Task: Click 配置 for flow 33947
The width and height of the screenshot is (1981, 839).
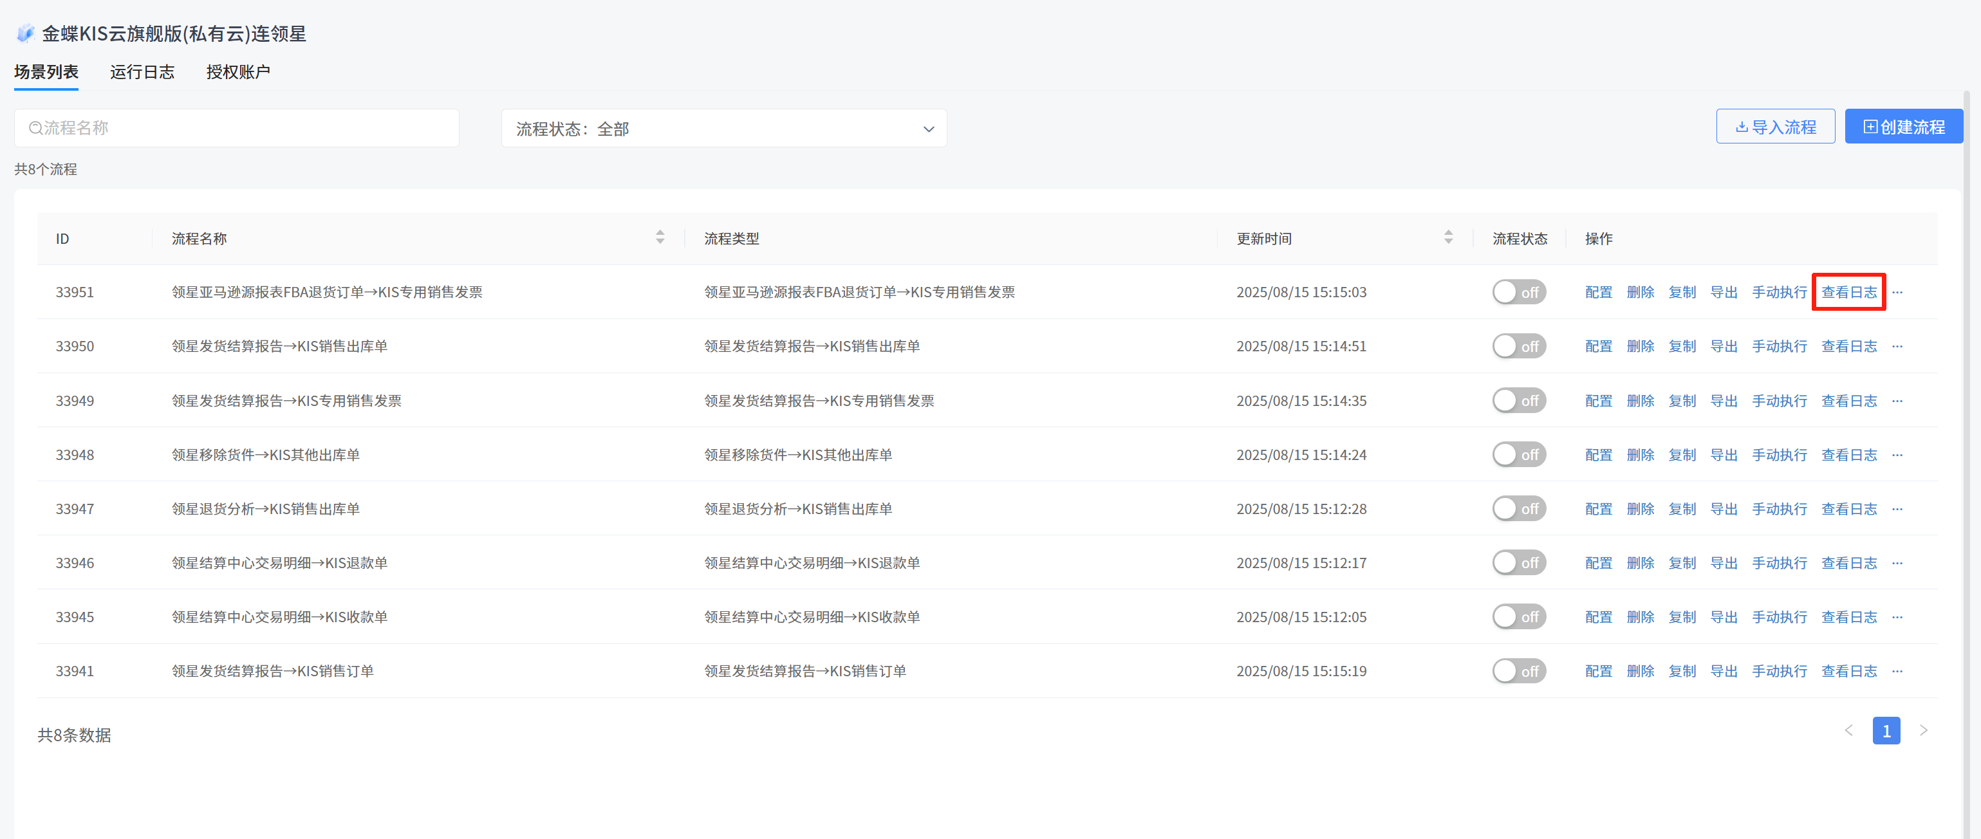Action: click(1598, 509)
